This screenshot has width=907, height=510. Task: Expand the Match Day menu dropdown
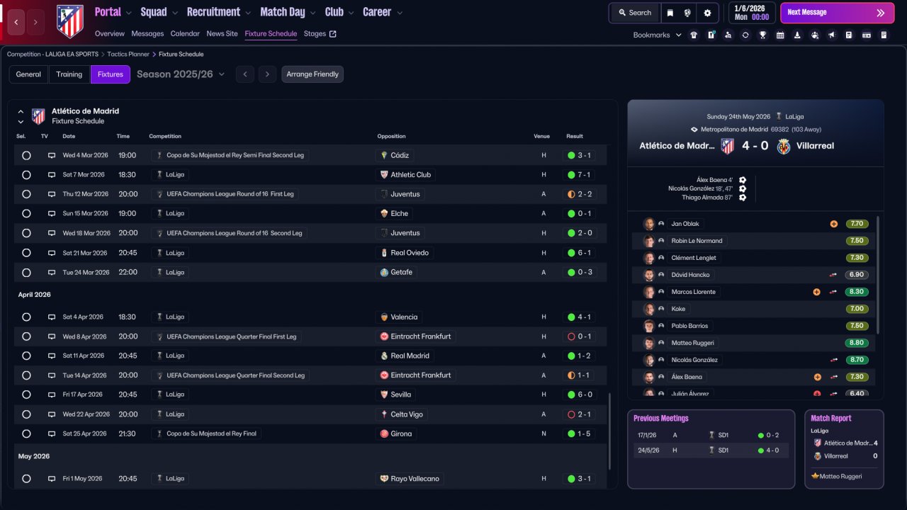click(312, 13)
